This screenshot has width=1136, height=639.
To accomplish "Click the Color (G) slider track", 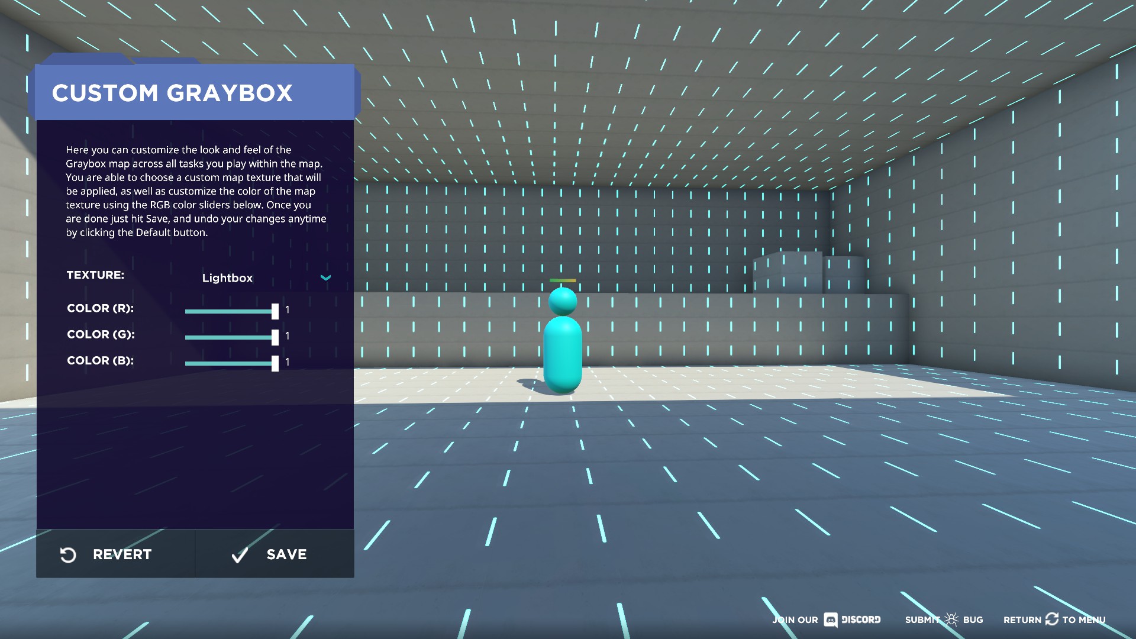I will [228, 337].
